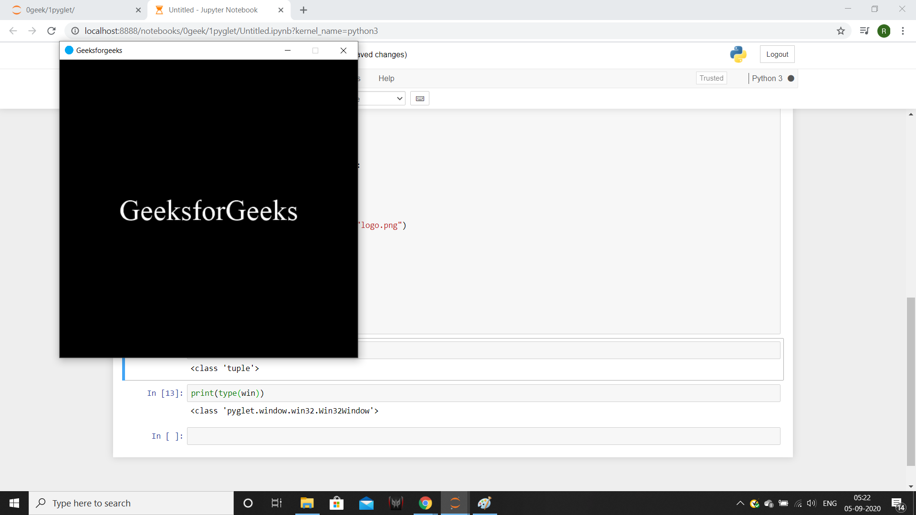Open Microsoft Store from the taskbar
This screenshot has height=515, width=916.
336,503
